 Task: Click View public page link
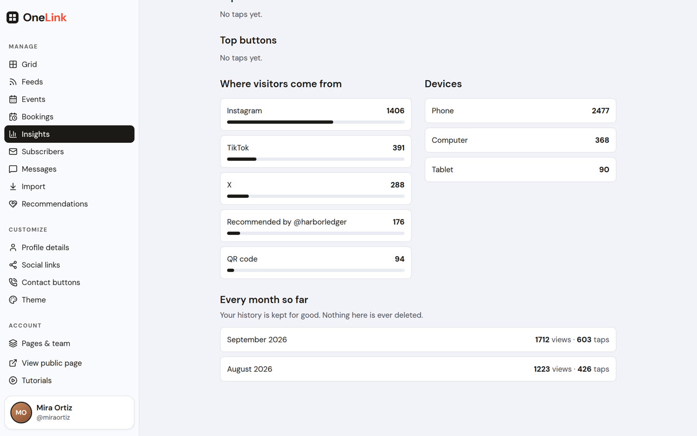click(69, 363)
